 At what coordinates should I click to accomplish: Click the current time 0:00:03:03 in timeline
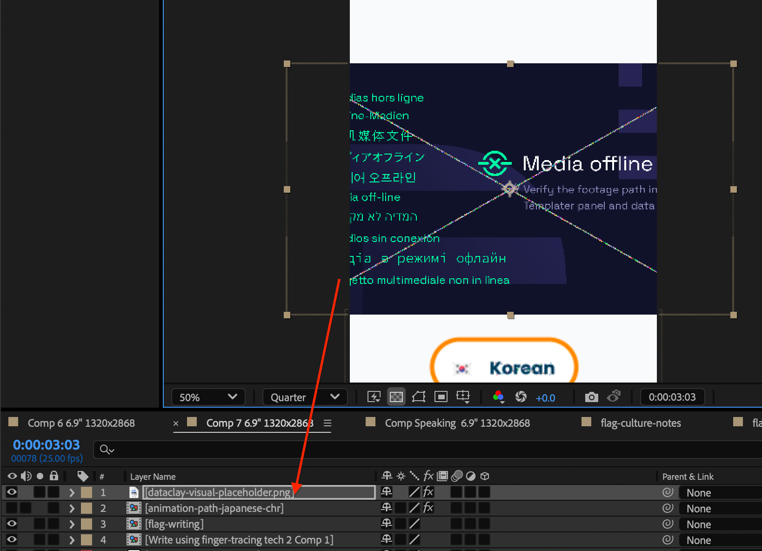[x=47, y=445]
